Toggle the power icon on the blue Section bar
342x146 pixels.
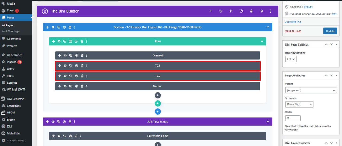64,27
